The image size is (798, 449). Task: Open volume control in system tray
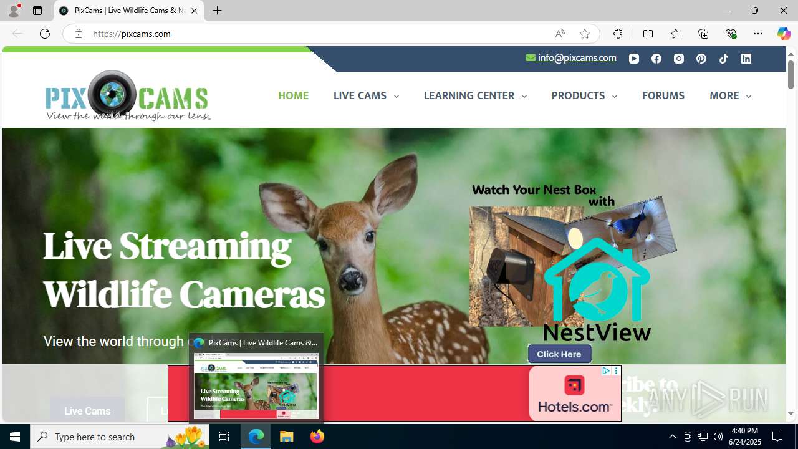click(718, 437)
